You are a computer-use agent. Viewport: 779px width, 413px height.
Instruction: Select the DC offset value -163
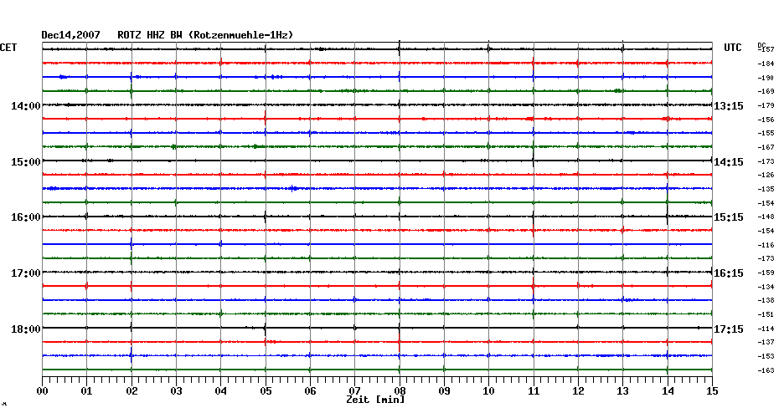click(x=766, y=370)
